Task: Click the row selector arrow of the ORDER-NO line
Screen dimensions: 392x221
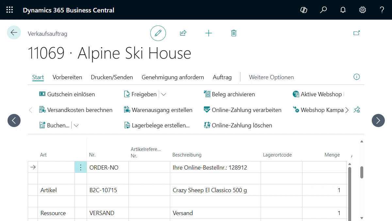Action: [x=33, y=167]
